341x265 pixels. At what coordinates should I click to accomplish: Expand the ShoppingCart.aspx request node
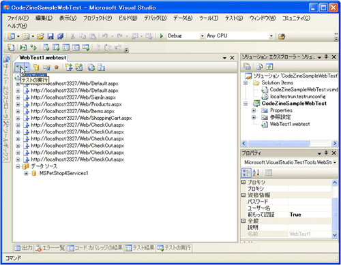click(x=18, y=118)
